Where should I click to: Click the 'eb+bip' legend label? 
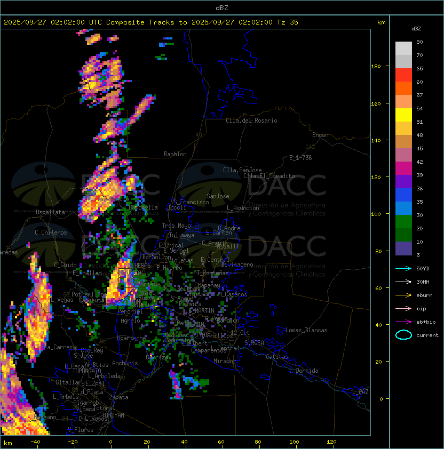tap(426, 322)
